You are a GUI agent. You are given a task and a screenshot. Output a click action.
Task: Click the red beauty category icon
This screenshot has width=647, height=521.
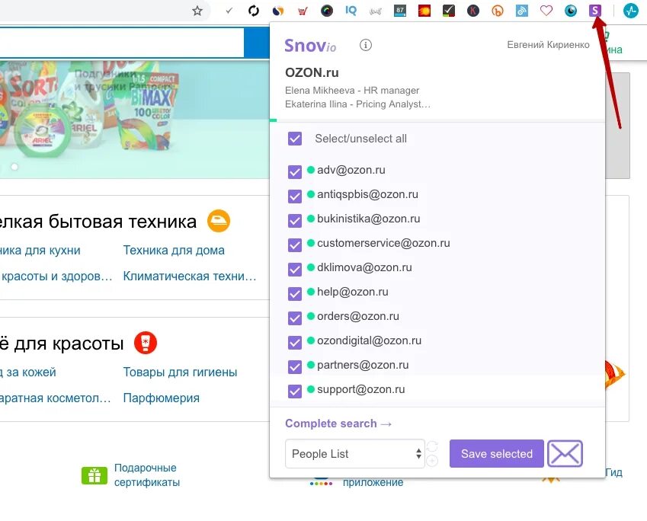click(x=146, y=343)
